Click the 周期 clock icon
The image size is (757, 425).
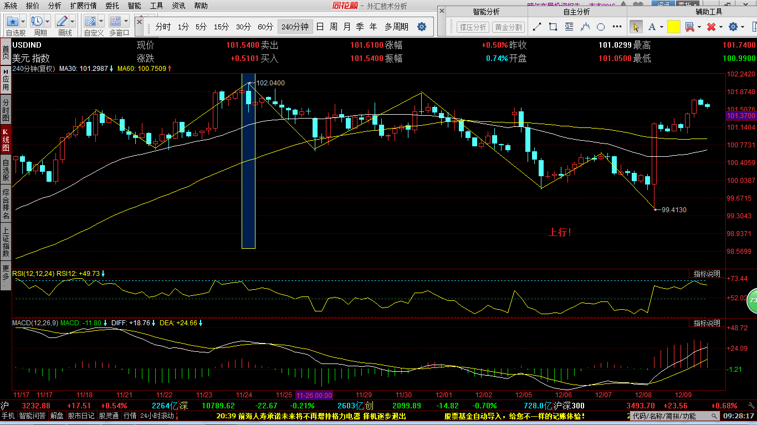click(37, 22)
